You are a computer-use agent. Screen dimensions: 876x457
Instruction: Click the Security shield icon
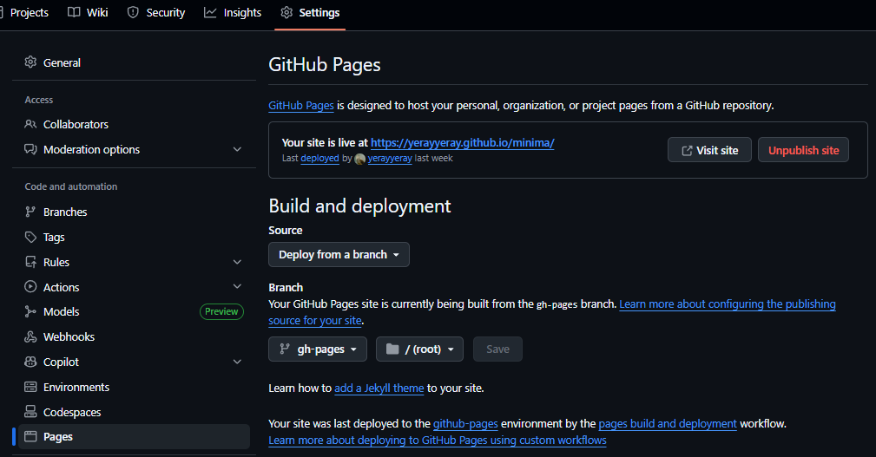[133, 12]
